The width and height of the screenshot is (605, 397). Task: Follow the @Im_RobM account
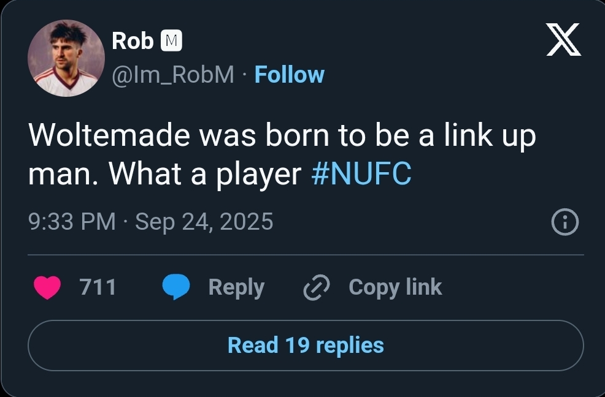289,75
